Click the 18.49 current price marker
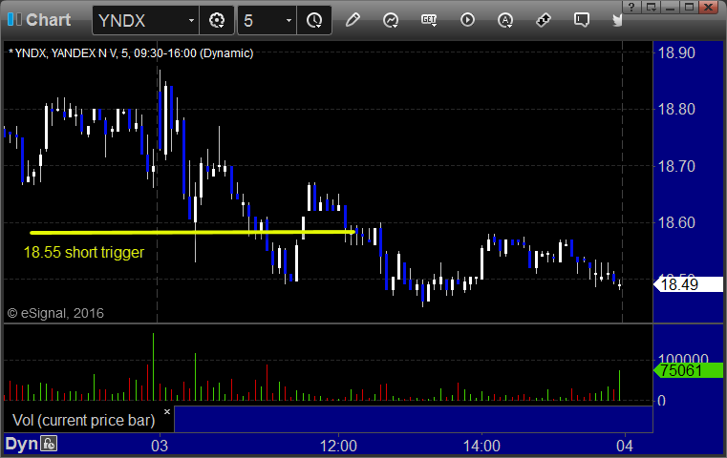Viewport: 727px width, 458px height. [x=689, y=284]
